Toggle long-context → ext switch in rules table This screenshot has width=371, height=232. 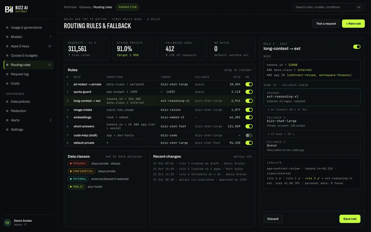[x=249, y=101]
